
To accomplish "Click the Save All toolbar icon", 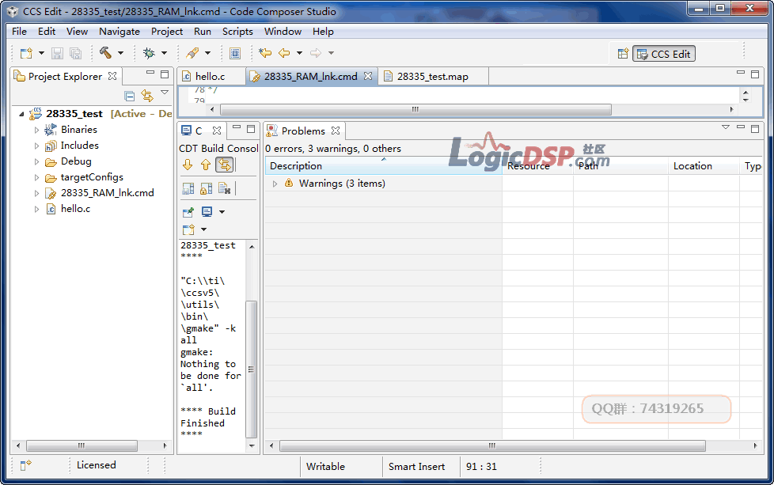I will click(x=75, y=53).
